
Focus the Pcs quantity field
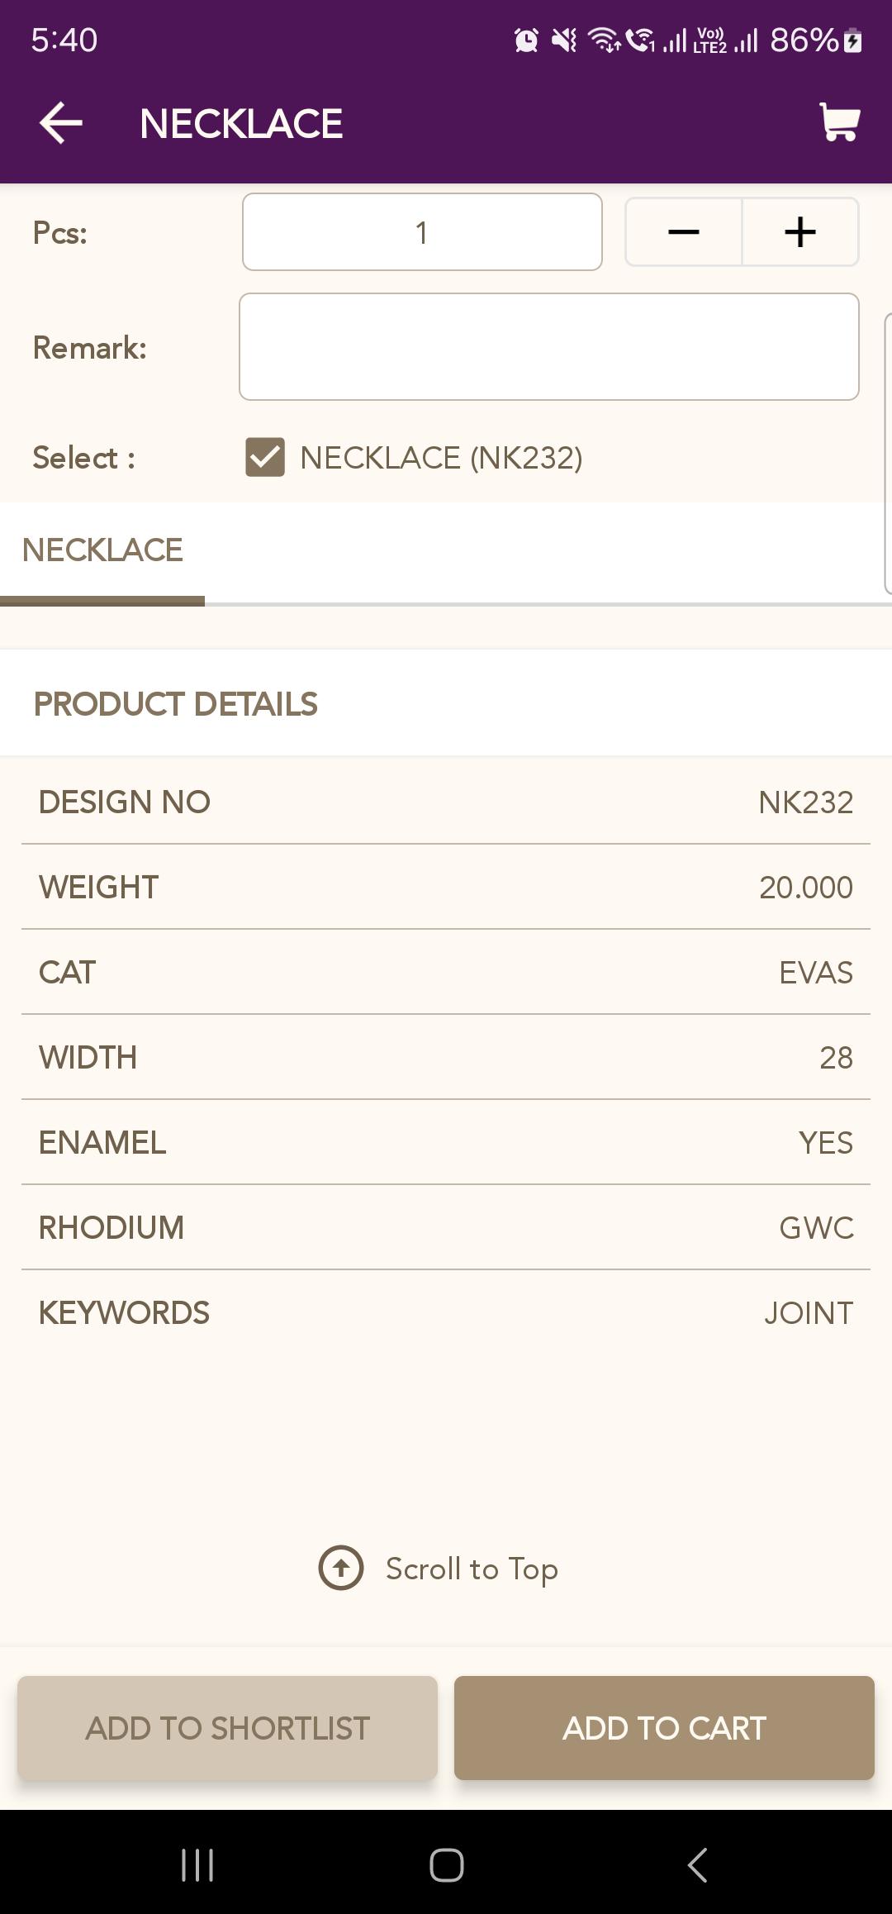tap(422, 232)
